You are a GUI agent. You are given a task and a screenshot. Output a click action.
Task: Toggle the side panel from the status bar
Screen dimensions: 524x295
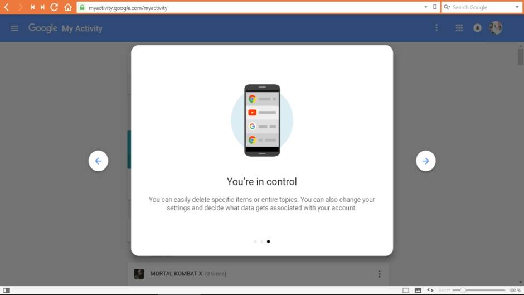(7, 291)
